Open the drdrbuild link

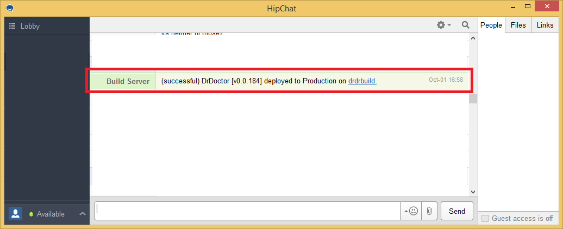(x=362, y=81)
